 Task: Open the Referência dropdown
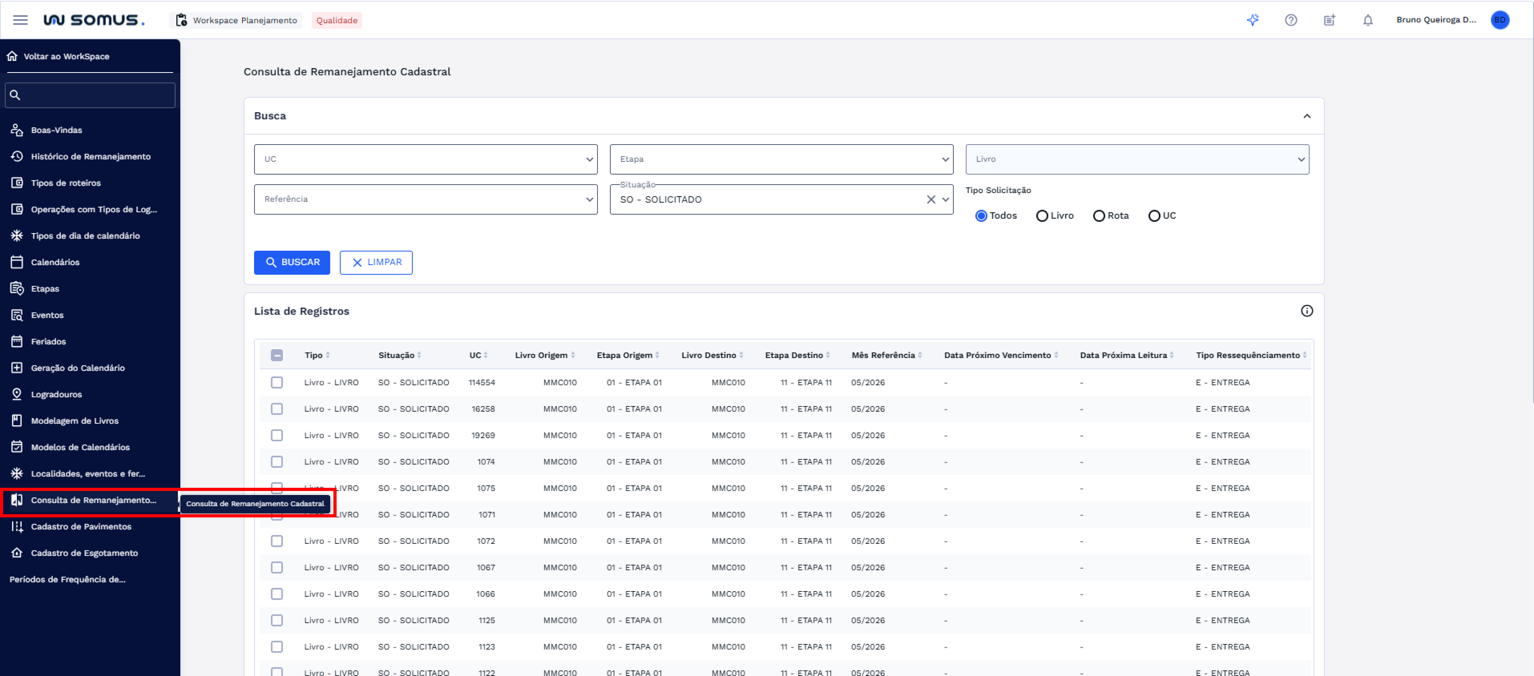(x=426, y=199)
